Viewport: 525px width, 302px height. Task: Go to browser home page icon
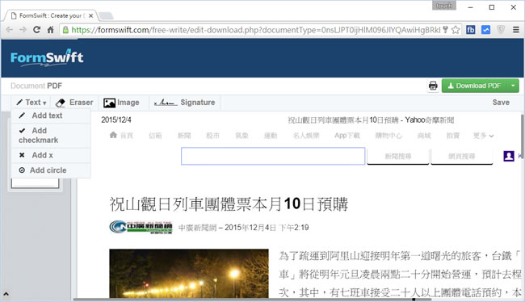[x=50, y=30]
